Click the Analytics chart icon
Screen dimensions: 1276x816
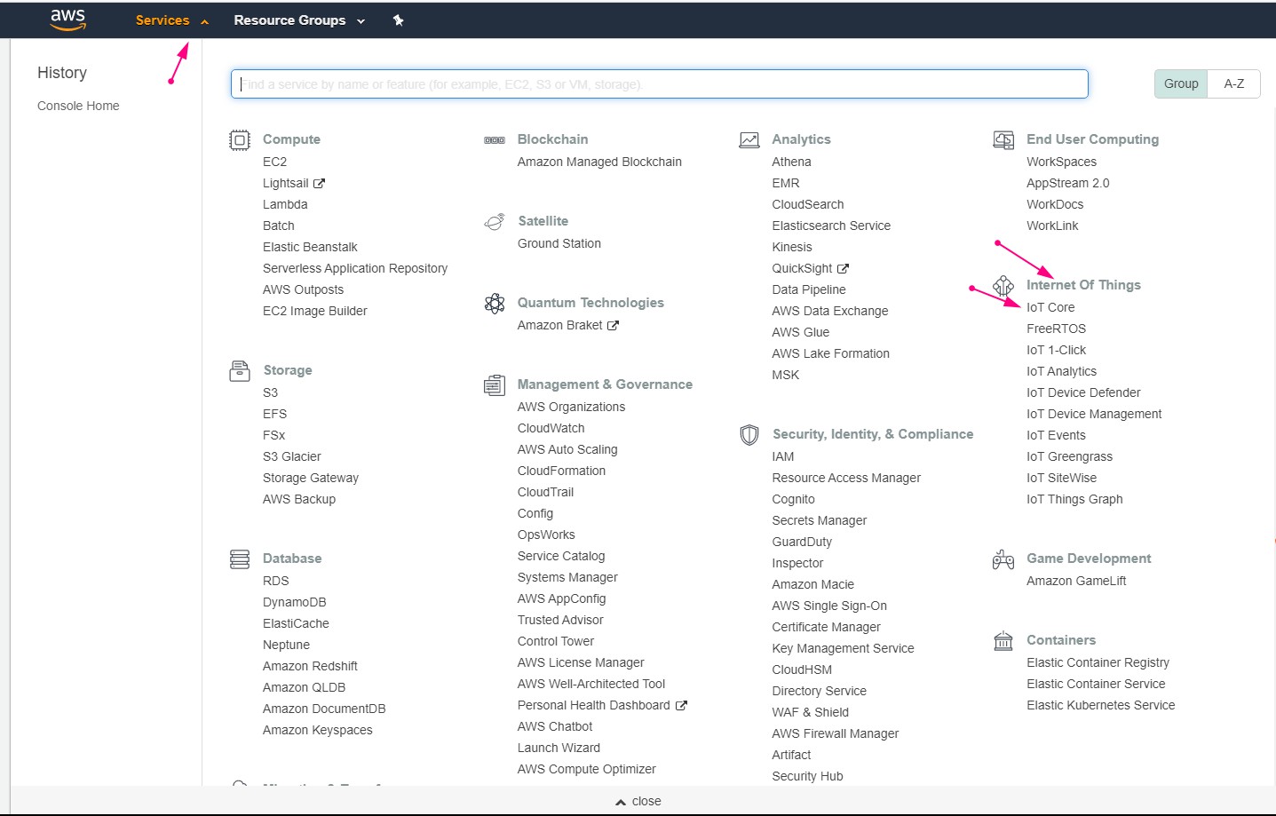click(x=749, y=140)
